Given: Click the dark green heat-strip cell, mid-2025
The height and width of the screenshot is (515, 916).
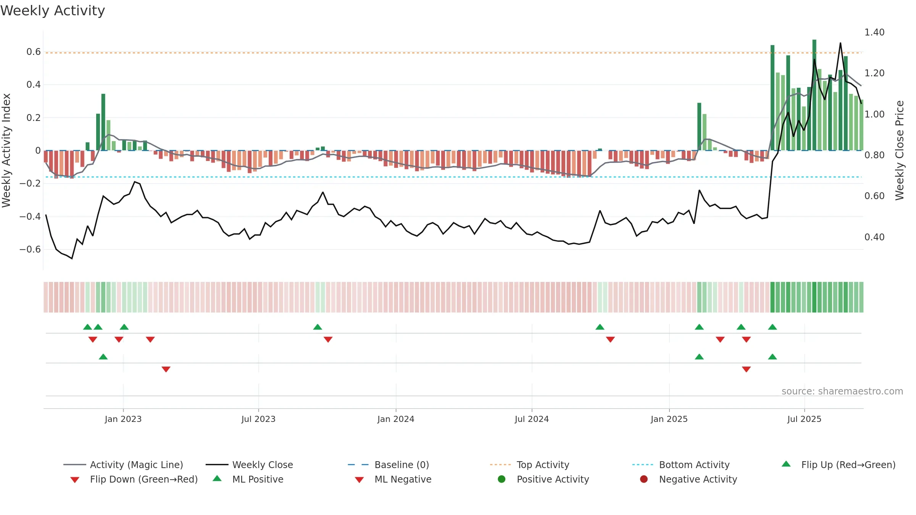Looking at the screenshot, I should (x=814, y=297).
